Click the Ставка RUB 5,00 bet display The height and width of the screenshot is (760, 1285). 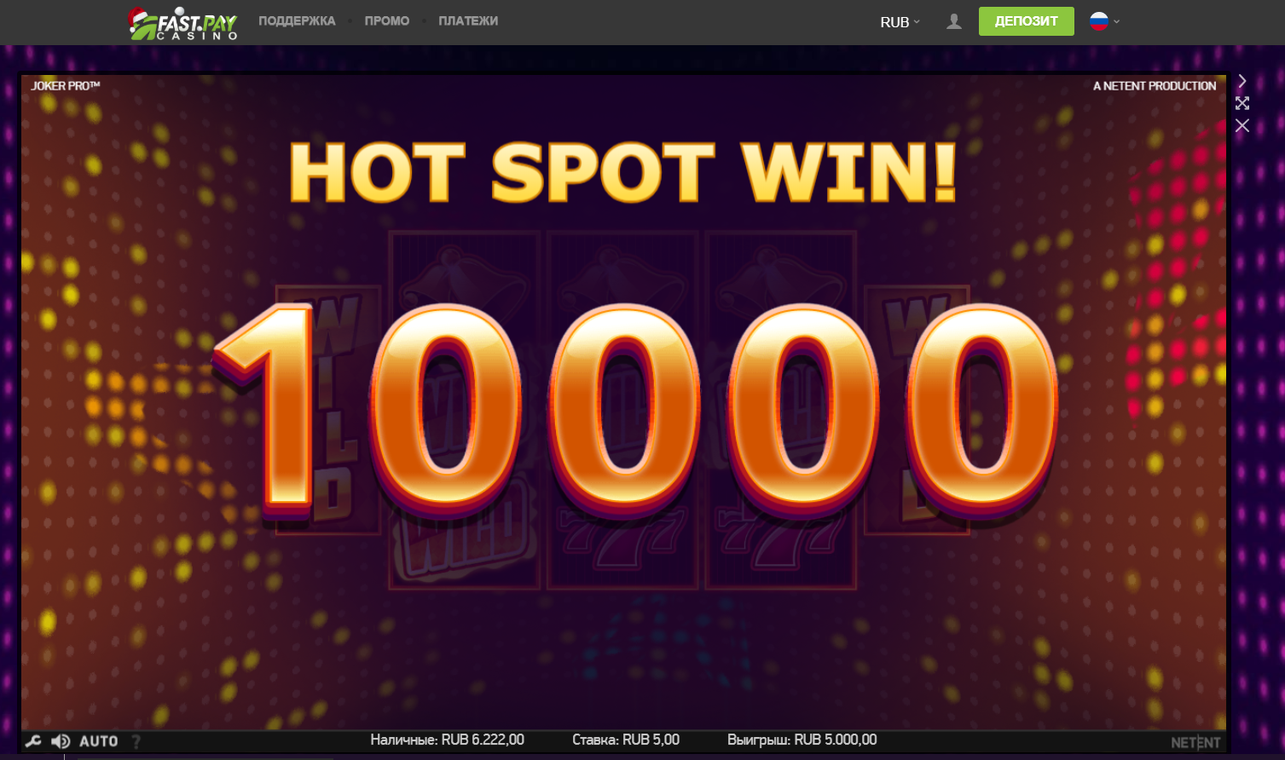[626, 740]
